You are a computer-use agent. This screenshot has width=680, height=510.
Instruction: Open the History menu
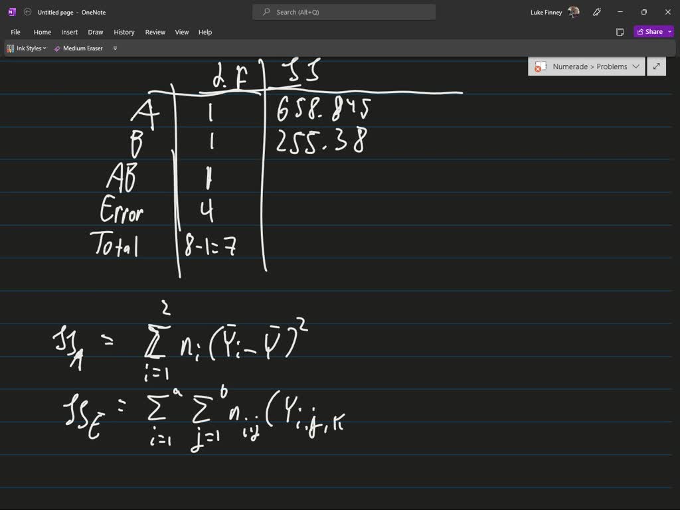click(x=124, y=32)
